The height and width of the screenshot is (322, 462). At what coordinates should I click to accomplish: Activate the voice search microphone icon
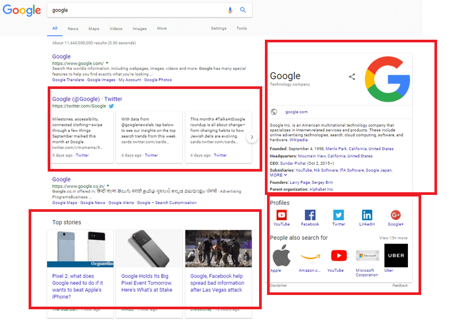click(230, 10)
